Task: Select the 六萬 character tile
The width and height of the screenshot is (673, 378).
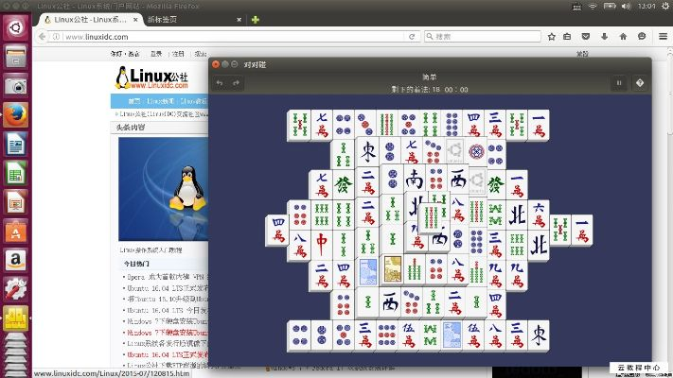Action: click(539, 215)
